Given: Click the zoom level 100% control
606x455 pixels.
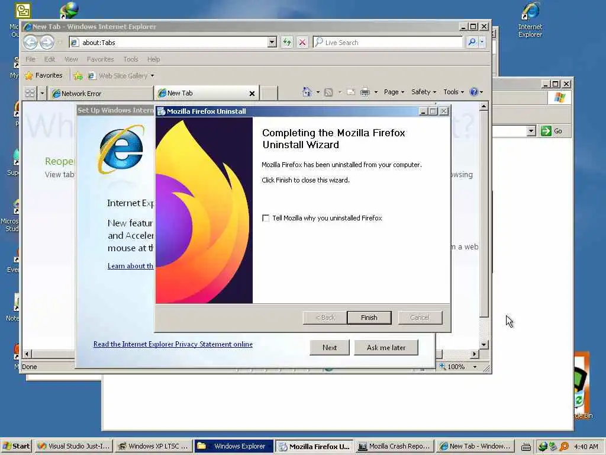Looking at the screenshot, I should (458, 367).
